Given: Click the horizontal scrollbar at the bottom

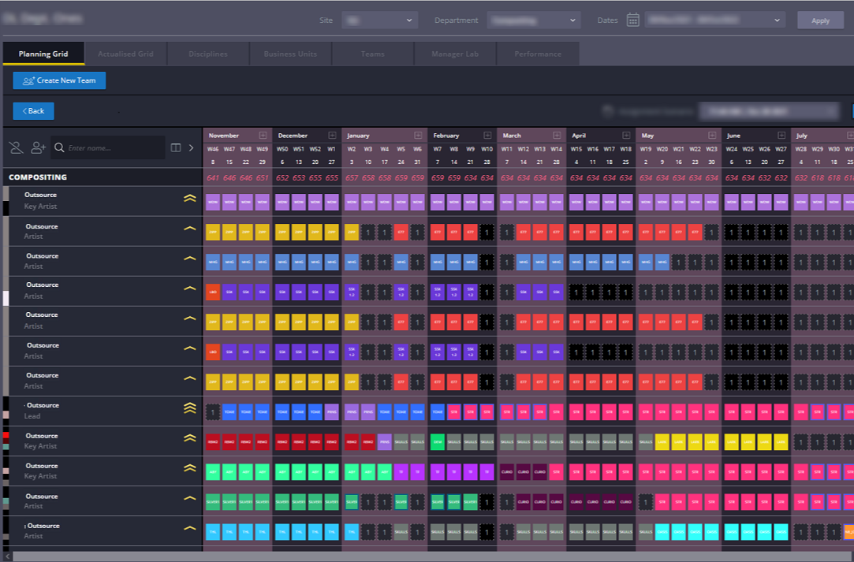Looking at the screenshot, I should click(x=433, y=556).
